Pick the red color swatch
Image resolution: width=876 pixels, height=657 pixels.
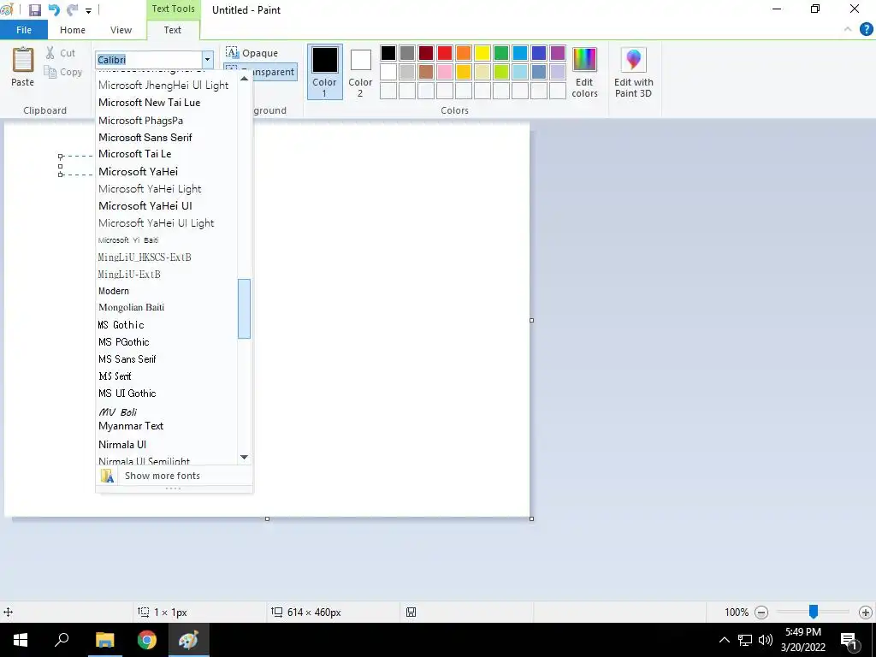click(445, 53)
